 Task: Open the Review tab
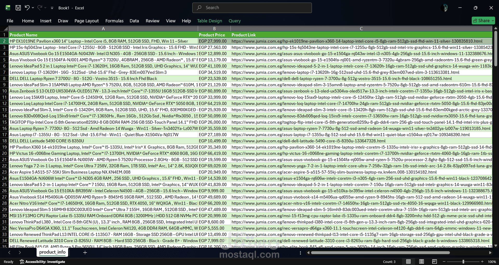153,21
